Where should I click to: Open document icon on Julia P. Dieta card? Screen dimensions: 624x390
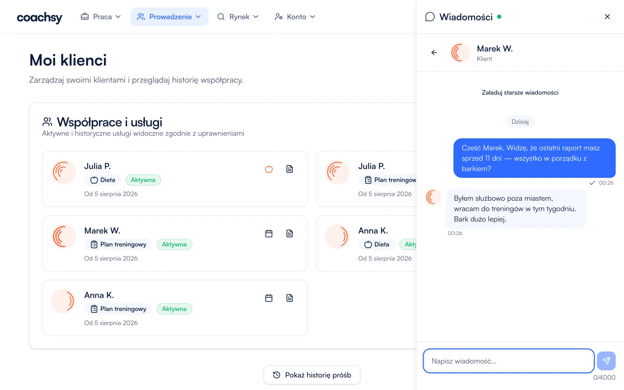(x=289, y=169)
